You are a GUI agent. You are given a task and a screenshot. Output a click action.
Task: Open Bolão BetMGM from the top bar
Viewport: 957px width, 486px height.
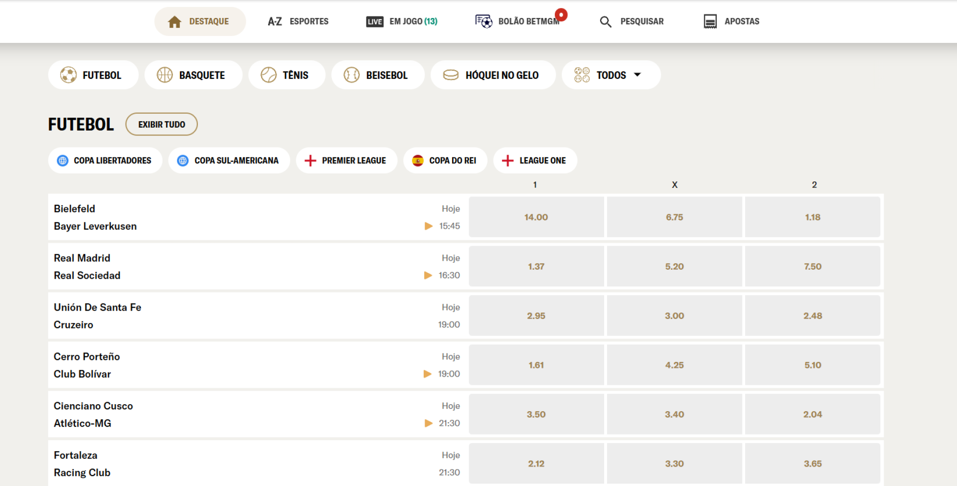(518, 21)
